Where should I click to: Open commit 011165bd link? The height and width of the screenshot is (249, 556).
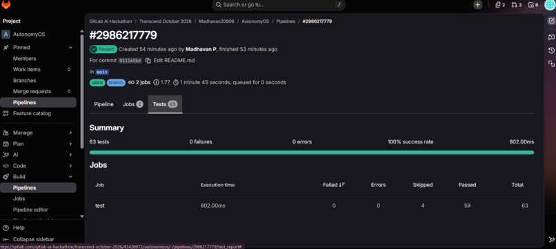(130, 61)
